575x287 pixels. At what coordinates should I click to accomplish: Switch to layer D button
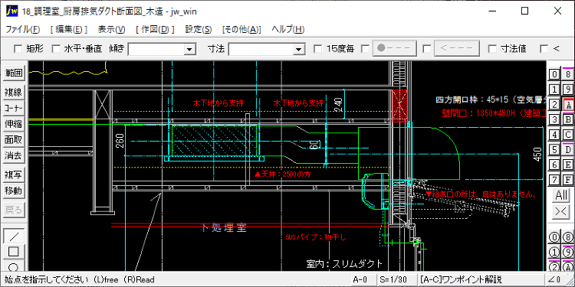568,149
